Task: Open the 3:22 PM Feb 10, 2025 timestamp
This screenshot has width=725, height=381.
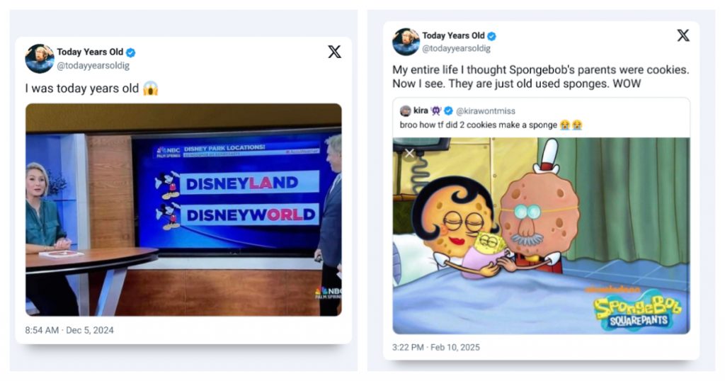Action: point(436,347)
